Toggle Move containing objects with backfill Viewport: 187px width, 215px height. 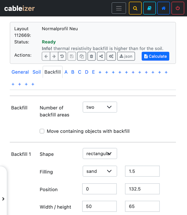tap(42, 131)
